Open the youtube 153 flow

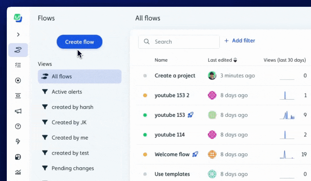click(x=170, y=115)
